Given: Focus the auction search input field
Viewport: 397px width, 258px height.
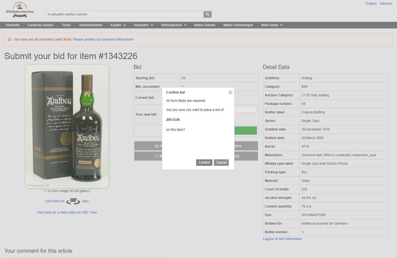Looking at the screenshot, I should coord(125,14).
